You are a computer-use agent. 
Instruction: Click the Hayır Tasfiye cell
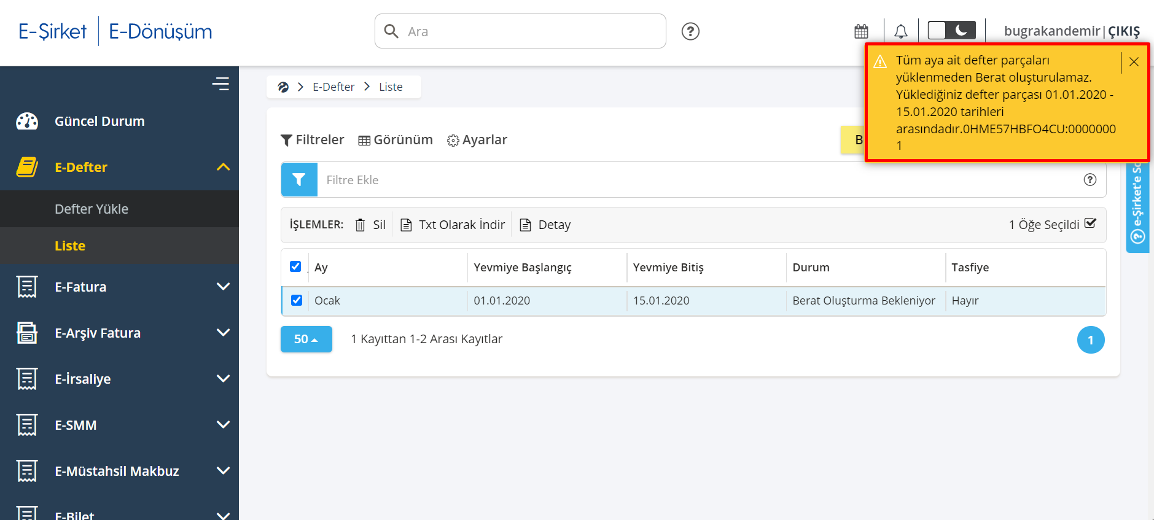(965, 301)
